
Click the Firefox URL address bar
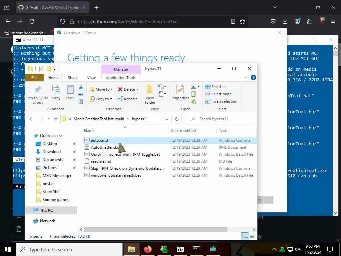coord(152,22)
